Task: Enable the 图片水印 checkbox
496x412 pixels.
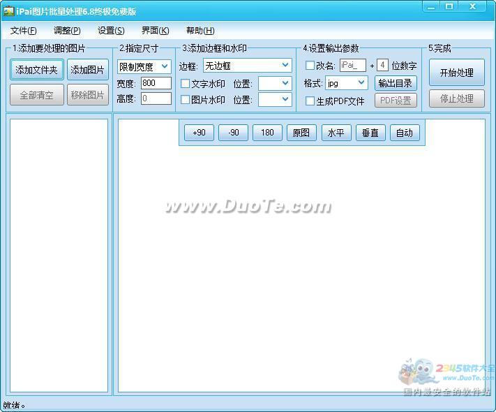Action: pyautogui.click(x=185, y=99)
